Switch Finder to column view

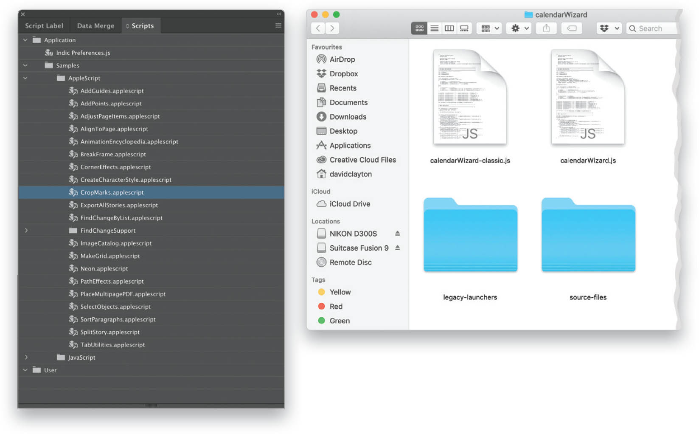(449, 28)
